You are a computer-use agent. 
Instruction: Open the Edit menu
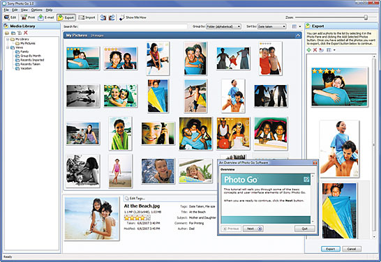pyautogui.click(x=15, y=10)
